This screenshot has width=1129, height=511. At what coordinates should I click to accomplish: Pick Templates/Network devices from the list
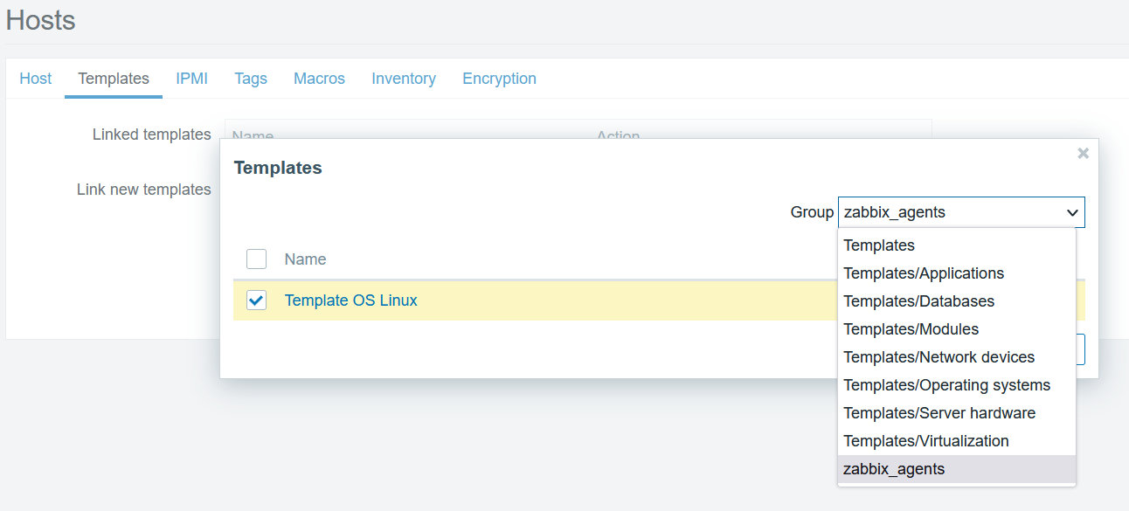[939, 356]
